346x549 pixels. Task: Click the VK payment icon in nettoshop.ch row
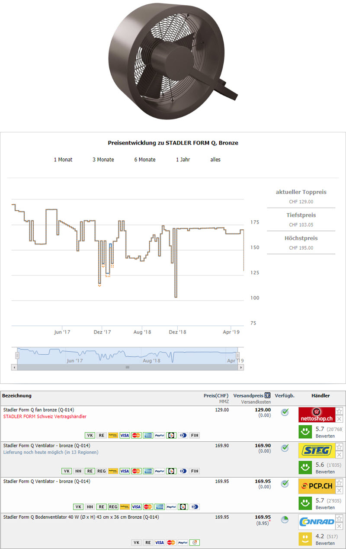(90, 435)
